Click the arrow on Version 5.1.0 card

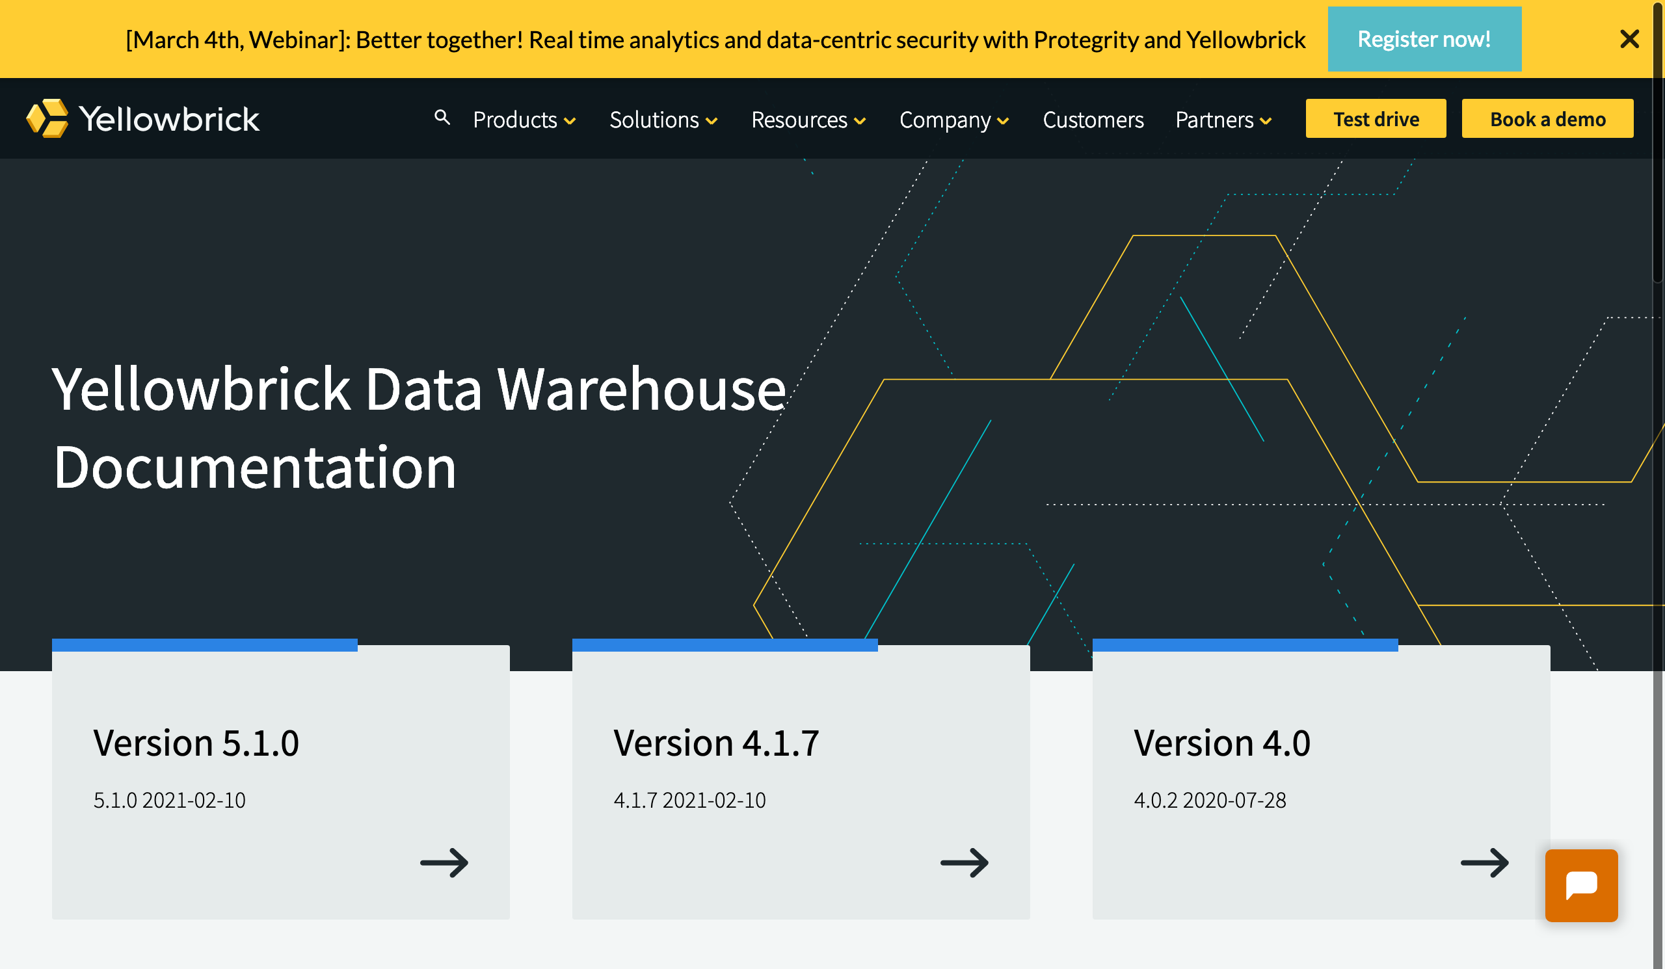(x=444, y=862)
